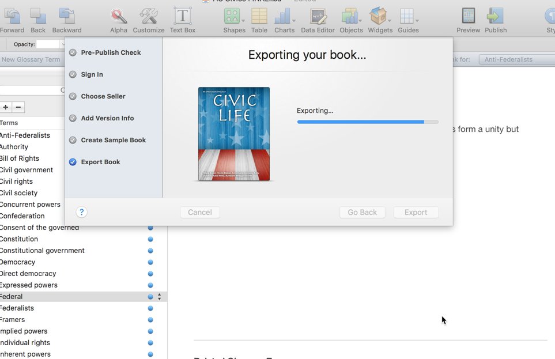The height and width of the screenshot is (359, 555).
Task: Toggle the blue dot for Framers
Action: click(x=150, y=320)
